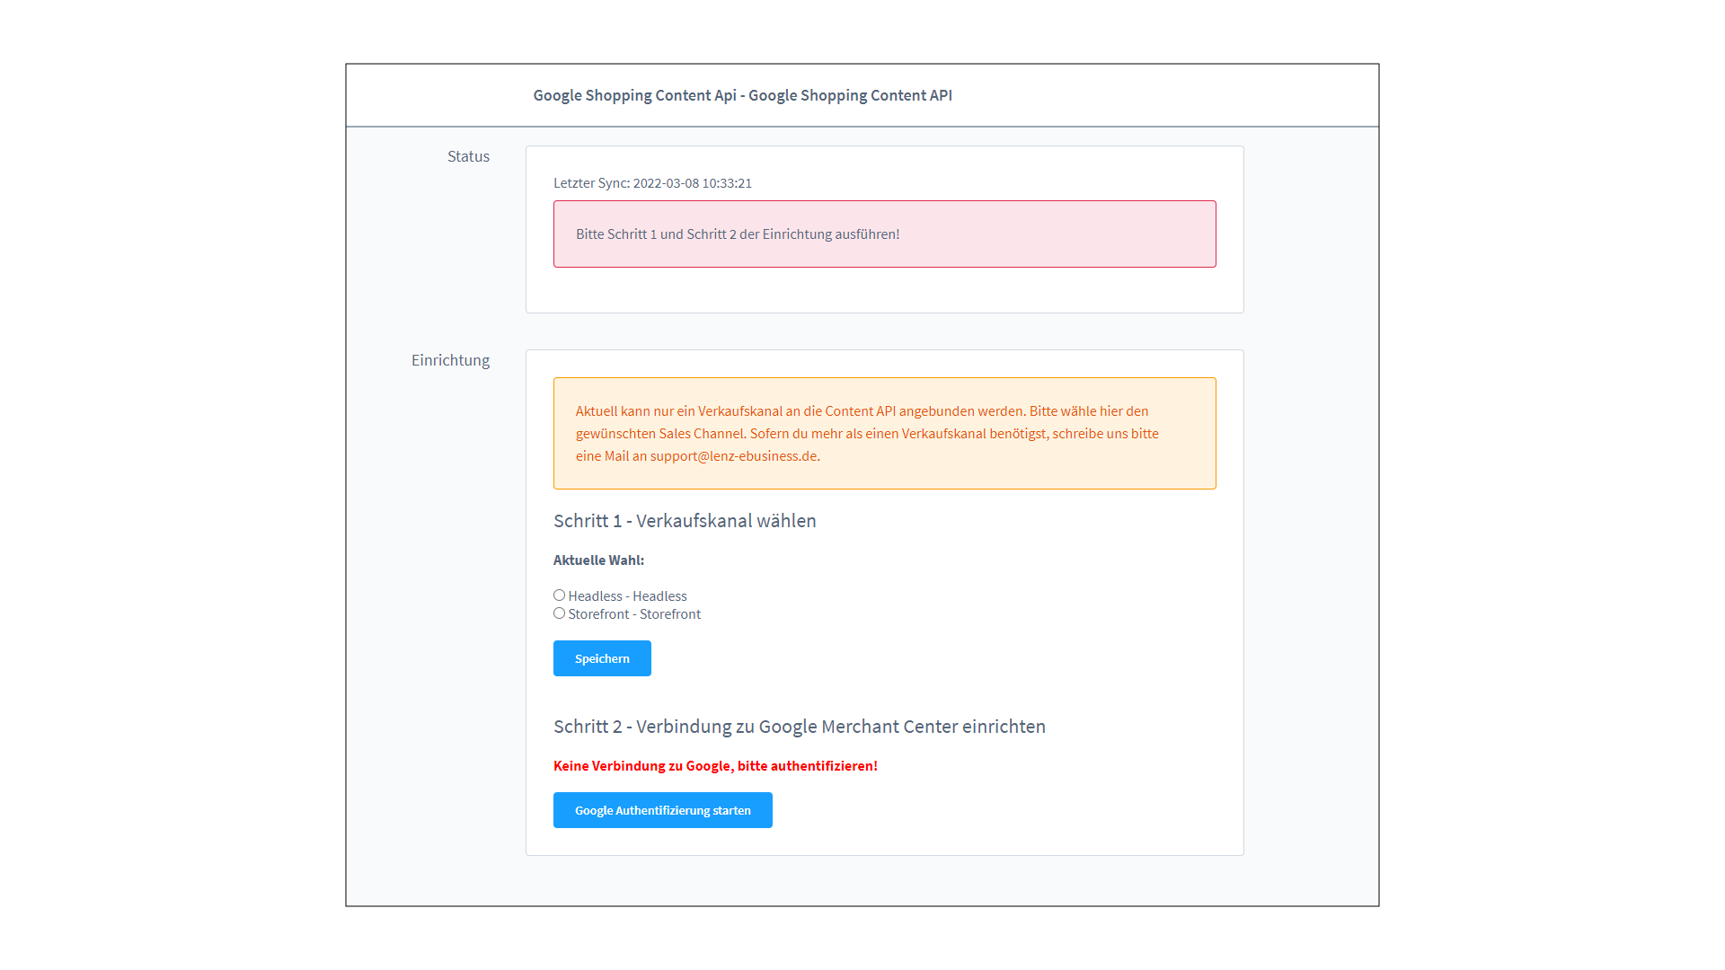Viewport: 1725px width, 970px height.
Task: Click the Google Authentifizierung starten button
Action: click(x=662, y=809)
